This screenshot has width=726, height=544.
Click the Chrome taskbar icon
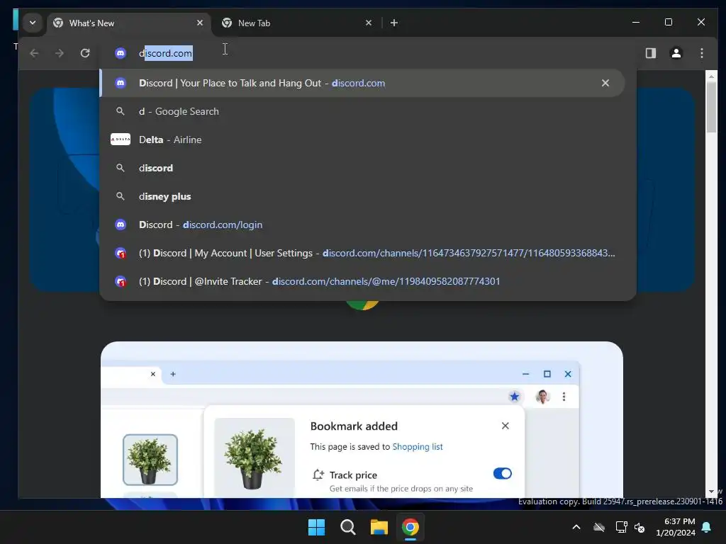coord(411,527)
